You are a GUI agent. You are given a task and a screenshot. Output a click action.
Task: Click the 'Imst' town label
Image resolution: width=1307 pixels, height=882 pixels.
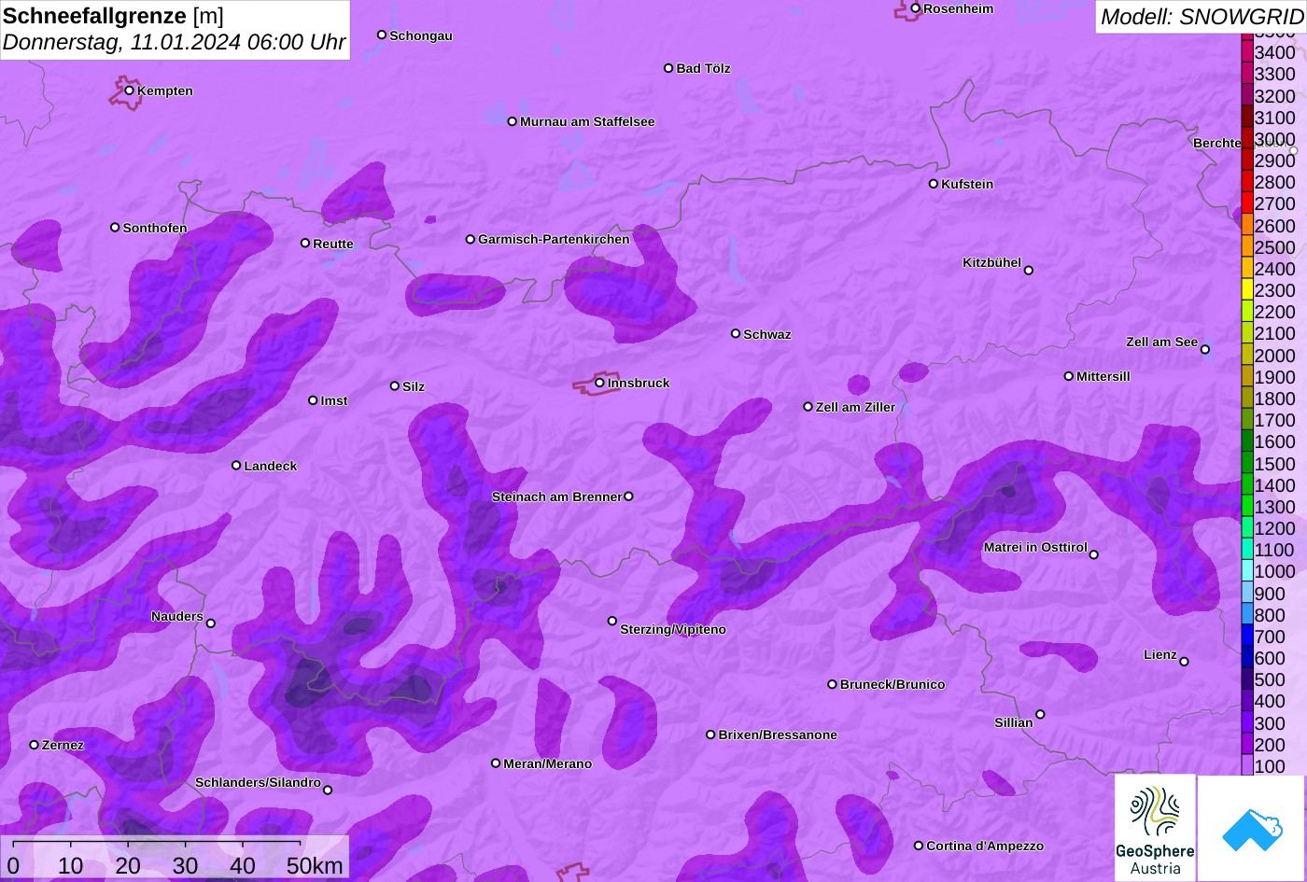[334, 400]
